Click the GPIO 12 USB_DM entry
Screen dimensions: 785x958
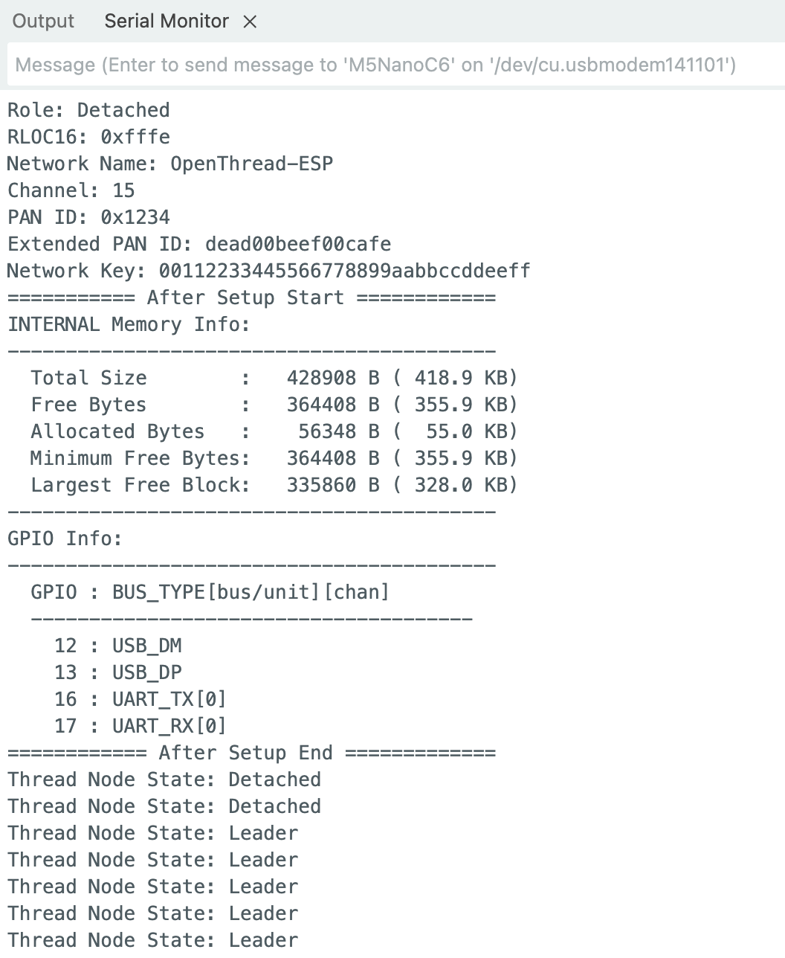click(x=117, y=646)
